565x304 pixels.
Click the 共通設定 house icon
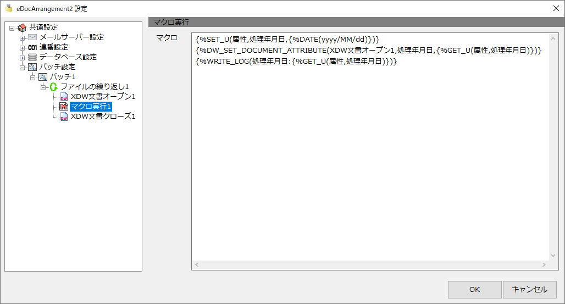point(22,27)
